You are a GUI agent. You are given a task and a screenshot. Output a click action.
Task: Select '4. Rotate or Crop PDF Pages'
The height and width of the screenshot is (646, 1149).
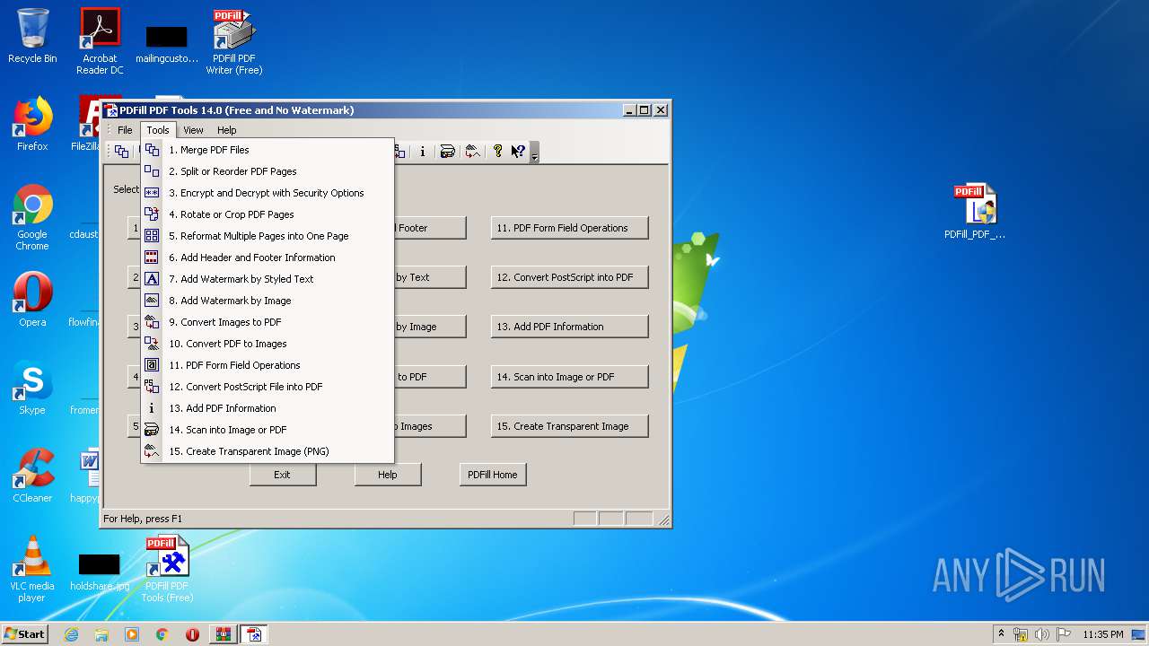tap(268, 214)
